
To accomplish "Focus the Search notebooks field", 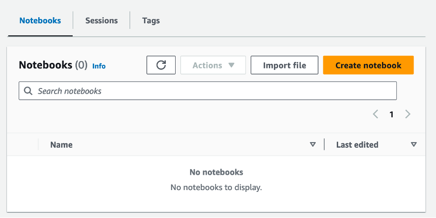I will pos(210,91).
